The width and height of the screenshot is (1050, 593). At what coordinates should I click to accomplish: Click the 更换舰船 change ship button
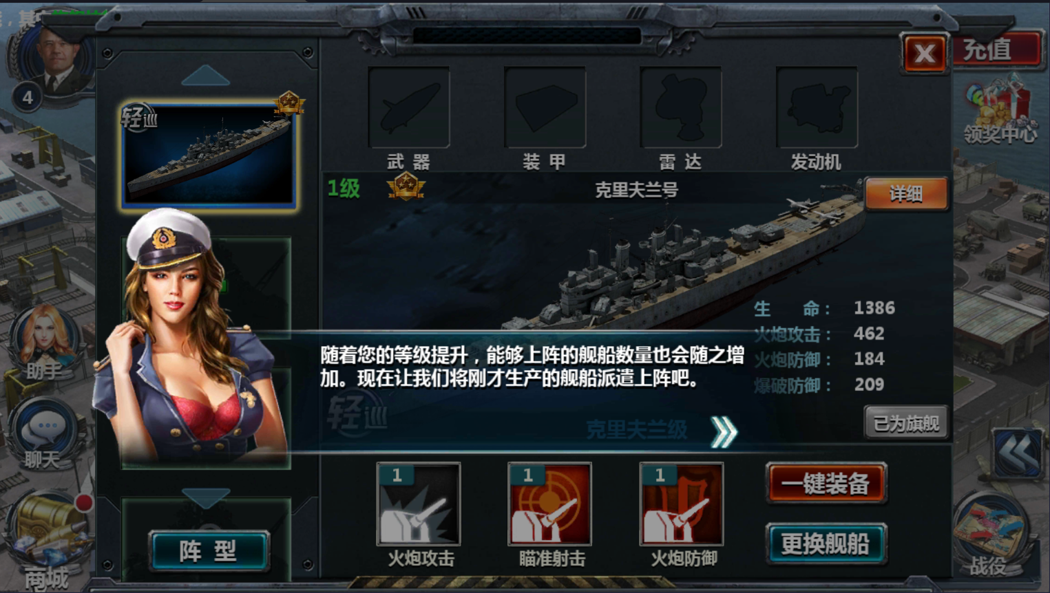click(x=826, y=544)
